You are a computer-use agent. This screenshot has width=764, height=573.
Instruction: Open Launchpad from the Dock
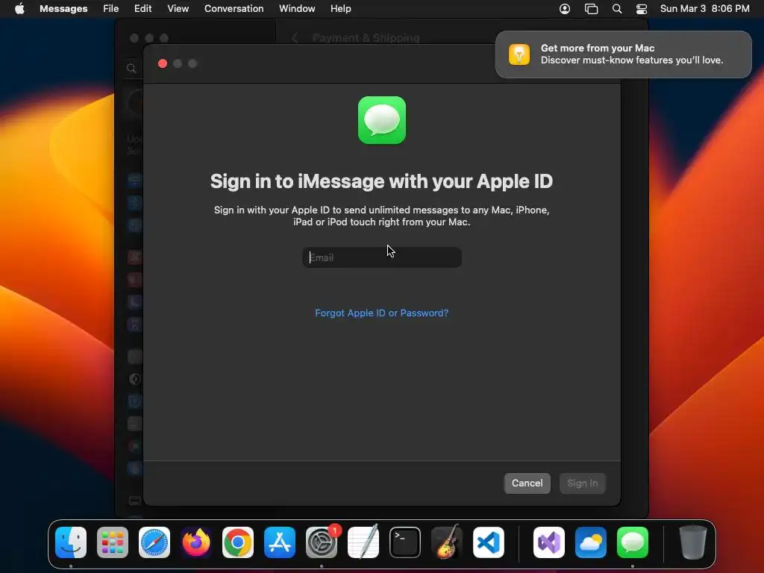(113, 542)
